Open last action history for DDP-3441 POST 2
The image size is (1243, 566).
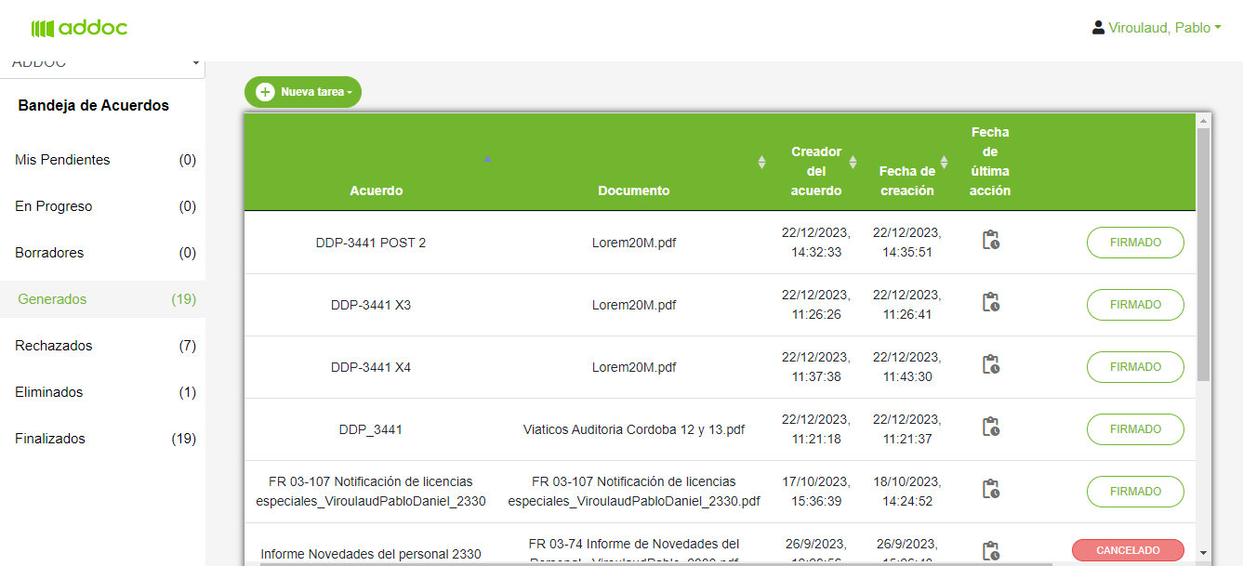[990, 241]
